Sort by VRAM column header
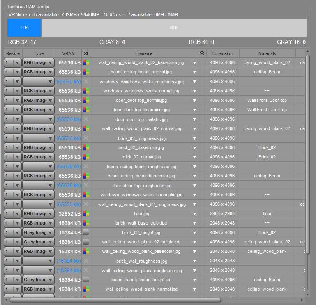316x305 pixels. pos(68,53)
